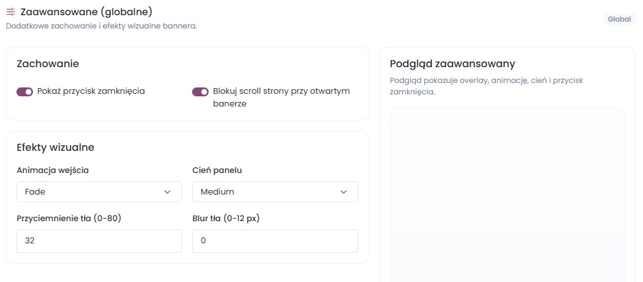Click the Zaawansowane (globalne) heading

[x=86, y=11]
